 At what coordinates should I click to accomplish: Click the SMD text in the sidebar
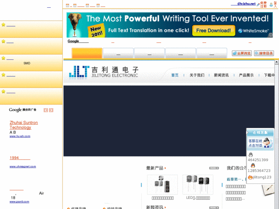(27, 63)
